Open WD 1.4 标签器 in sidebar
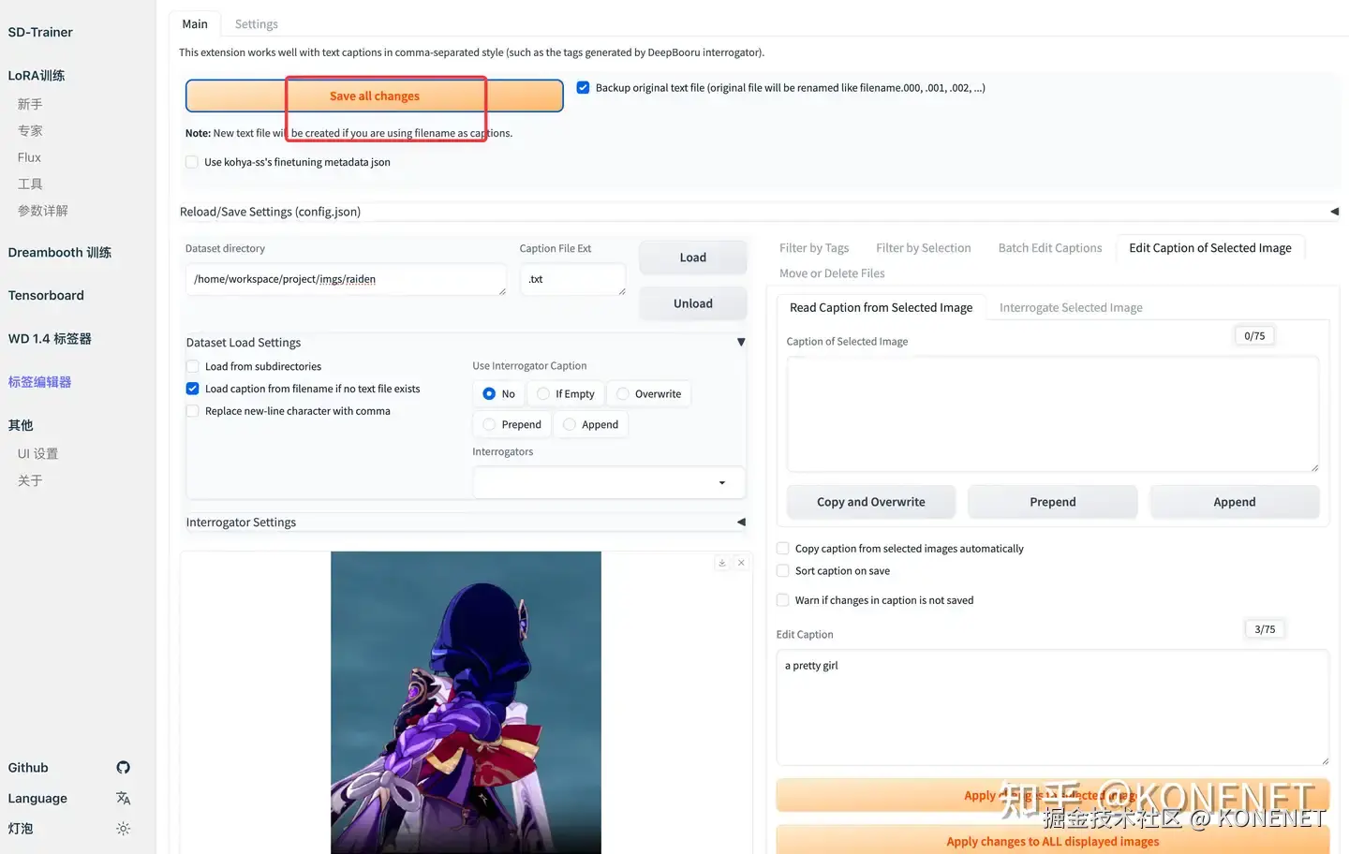Screen dimensions: 1349x854 50,339
